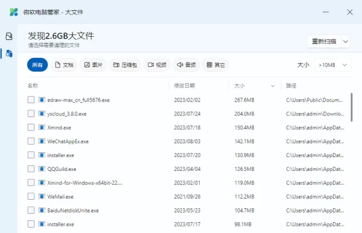This screenshot has width=362, height=233.
Task: Check the 98.1MB installer.exe checkbox
Action: click(31, 224)
